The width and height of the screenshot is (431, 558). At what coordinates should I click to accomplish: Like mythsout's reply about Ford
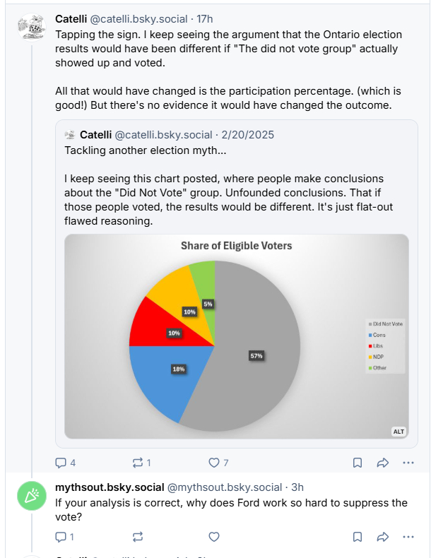[x=214, y=537]
